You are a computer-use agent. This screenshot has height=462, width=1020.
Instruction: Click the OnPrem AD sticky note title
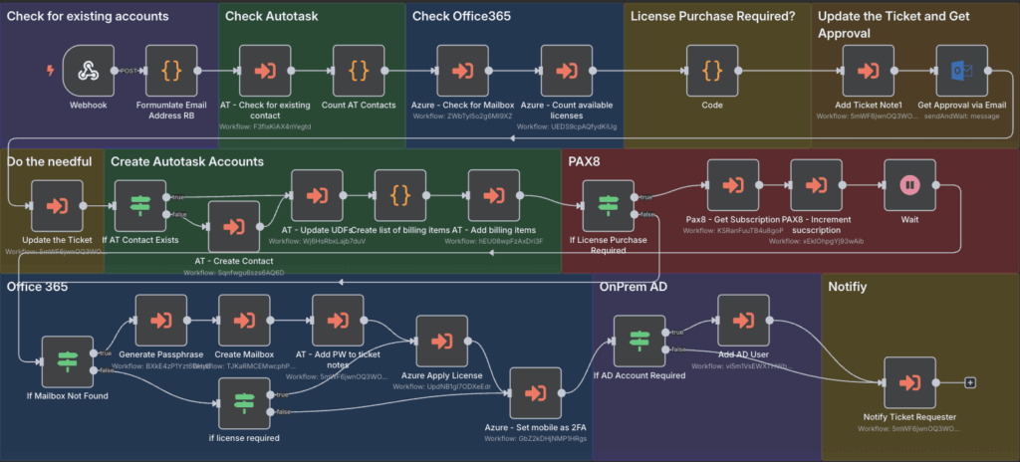[633, 286]
